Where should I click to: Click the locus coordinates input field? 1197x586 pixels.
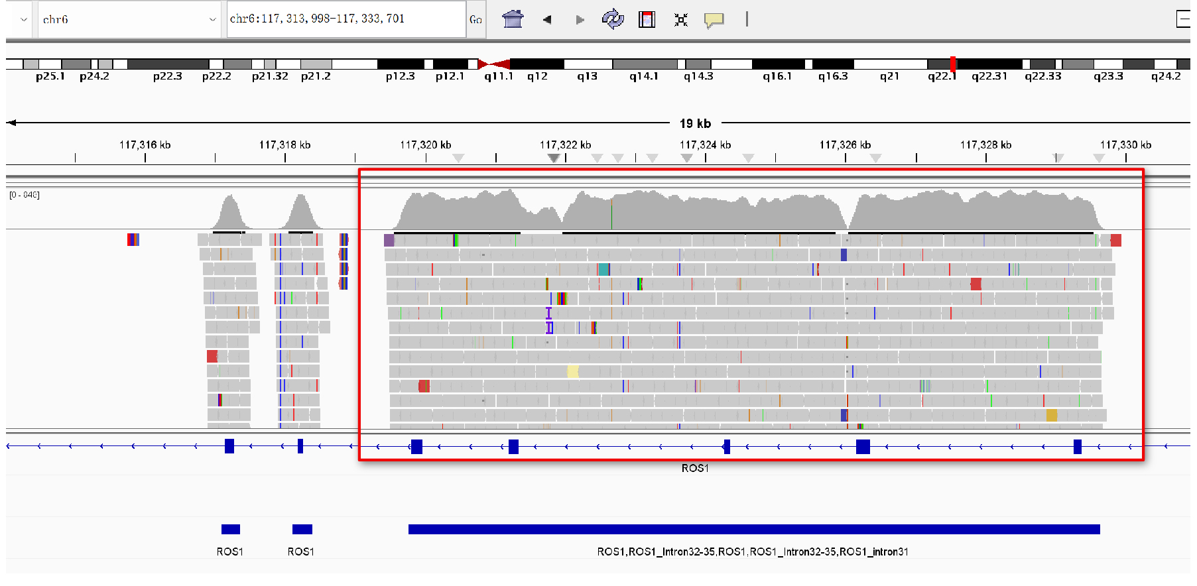346,19
